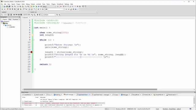The height and width of the screenshot is (110, 196).
Task: Click the Cut toolbar icon
Action: [18, 6]
